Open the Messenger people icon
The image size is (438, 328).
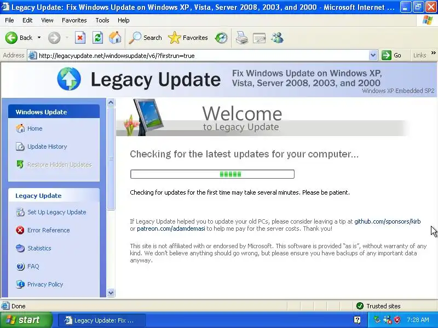[x=277, y=38]
